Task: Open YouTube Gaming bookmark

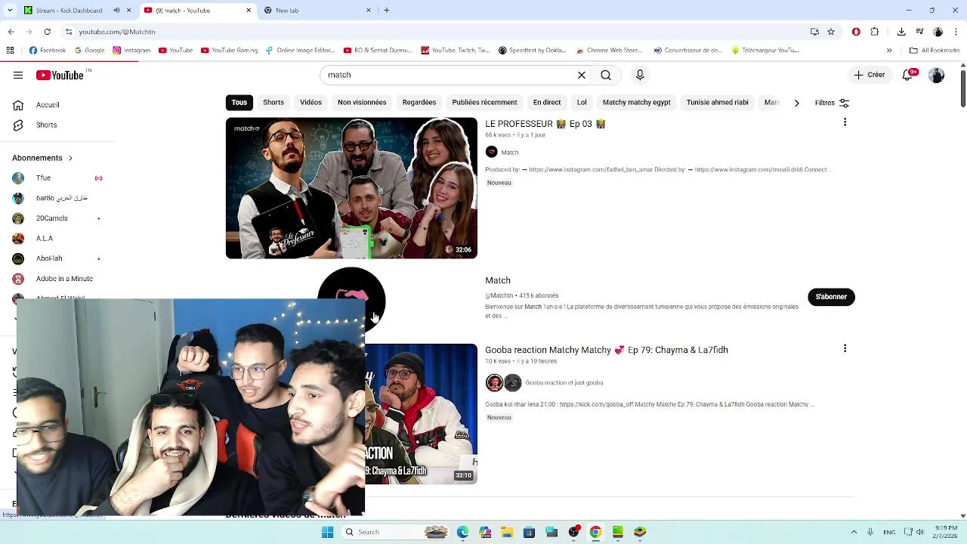Action: click(229, 51)
